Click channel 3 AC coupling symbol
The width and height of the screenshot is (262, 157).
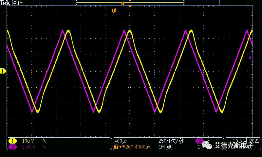45,147
